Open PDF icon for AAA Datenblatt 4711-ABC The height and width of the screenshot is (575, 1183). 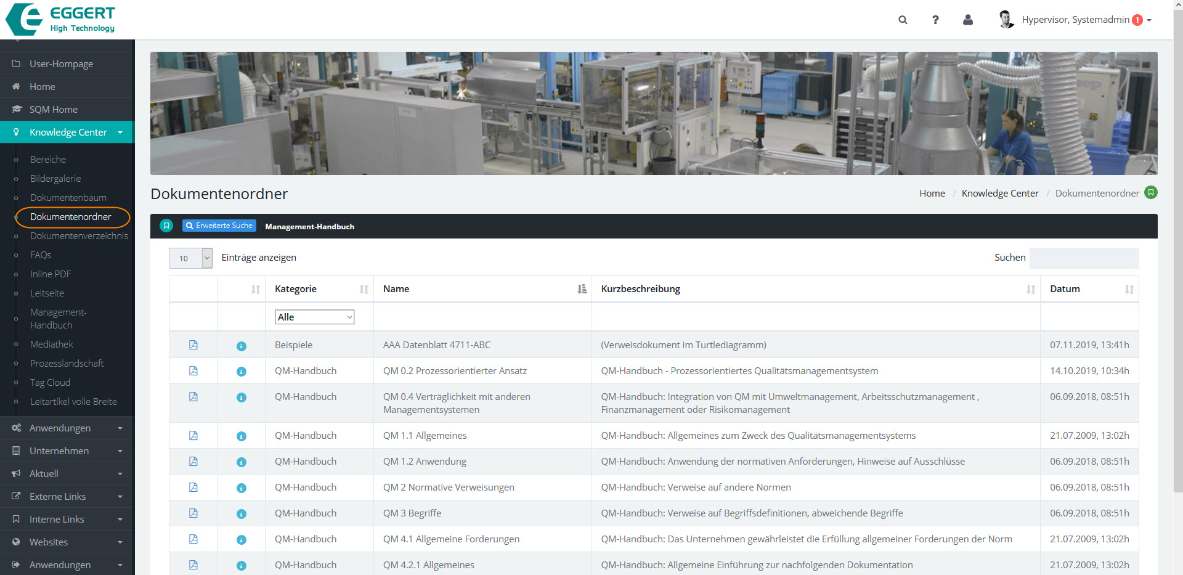[x=193, y=345]
